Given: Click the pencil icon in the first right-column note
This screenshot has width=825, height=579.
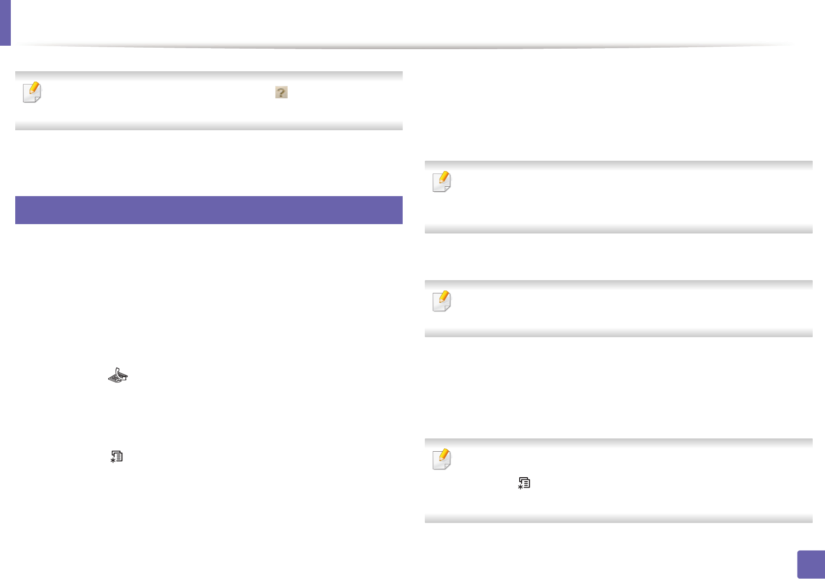Looking at the screenshot, I should (442, 181).
